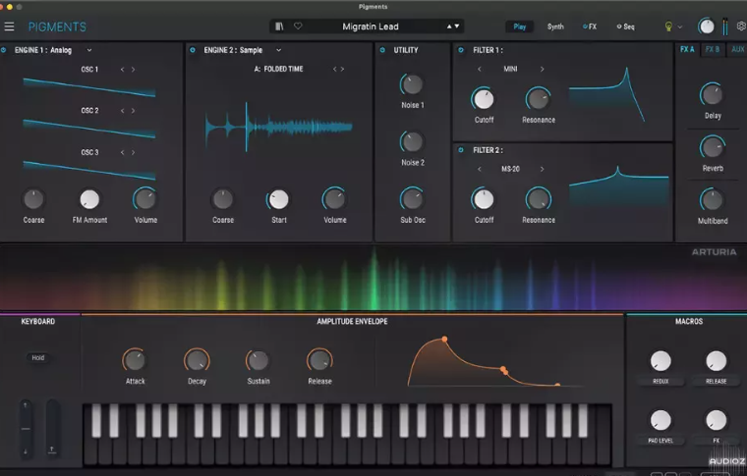The image size is (747, 476).
Task: Click Engine 2 Start knob
Action: pos(279,199)
